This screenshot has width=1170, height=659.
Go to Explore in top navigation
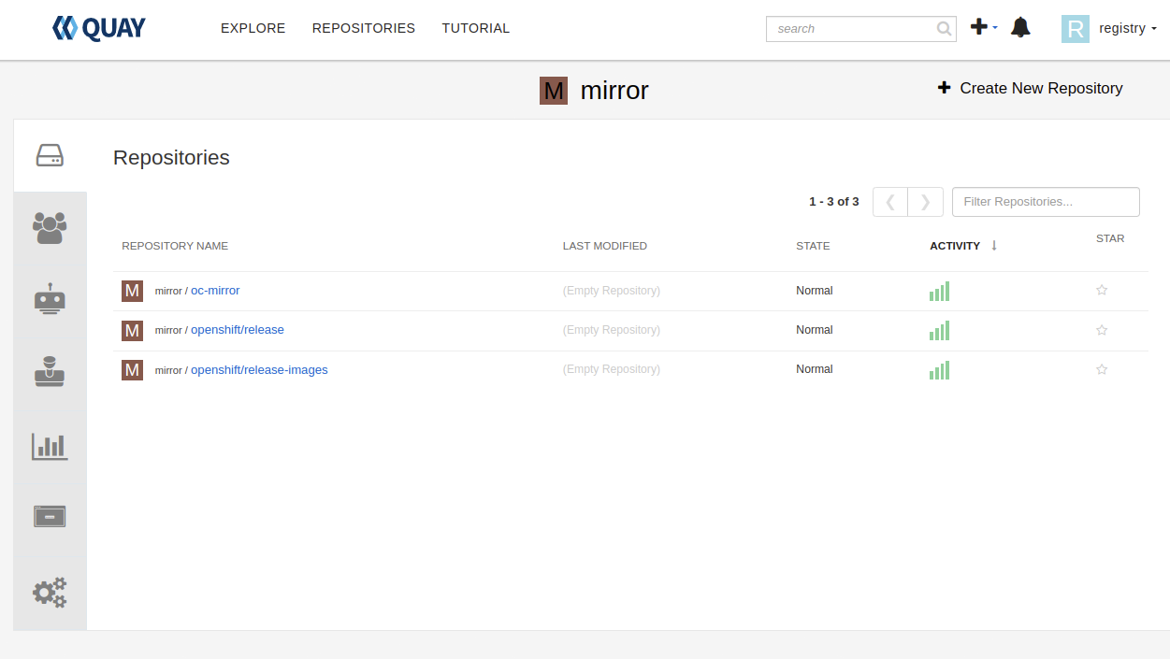(x=253, y=28)
